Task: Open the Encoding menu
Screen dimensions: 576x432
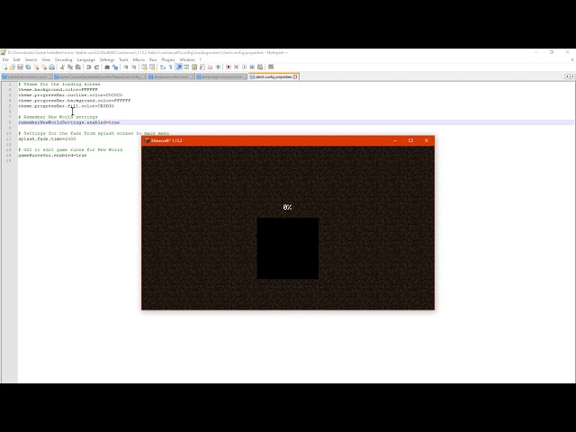Action: [x=64, y=59]
